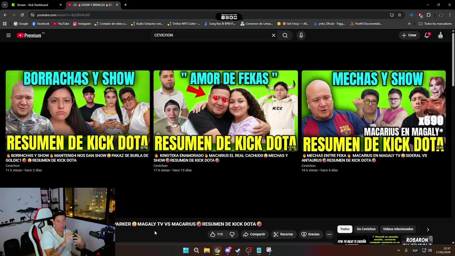Open YouTube bookmark in bookmarks bar
455x256 pixels.
pos(61,24)
